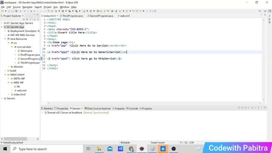Image resolution: width=272 pixels, height=153 pixels.
Task: Collapse the 02-Servlet-App project node
Action: (x=2, y=27)
